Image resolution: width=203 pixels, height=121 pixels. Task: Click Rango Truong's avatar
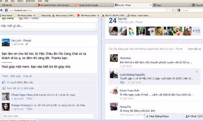(6, 107)
